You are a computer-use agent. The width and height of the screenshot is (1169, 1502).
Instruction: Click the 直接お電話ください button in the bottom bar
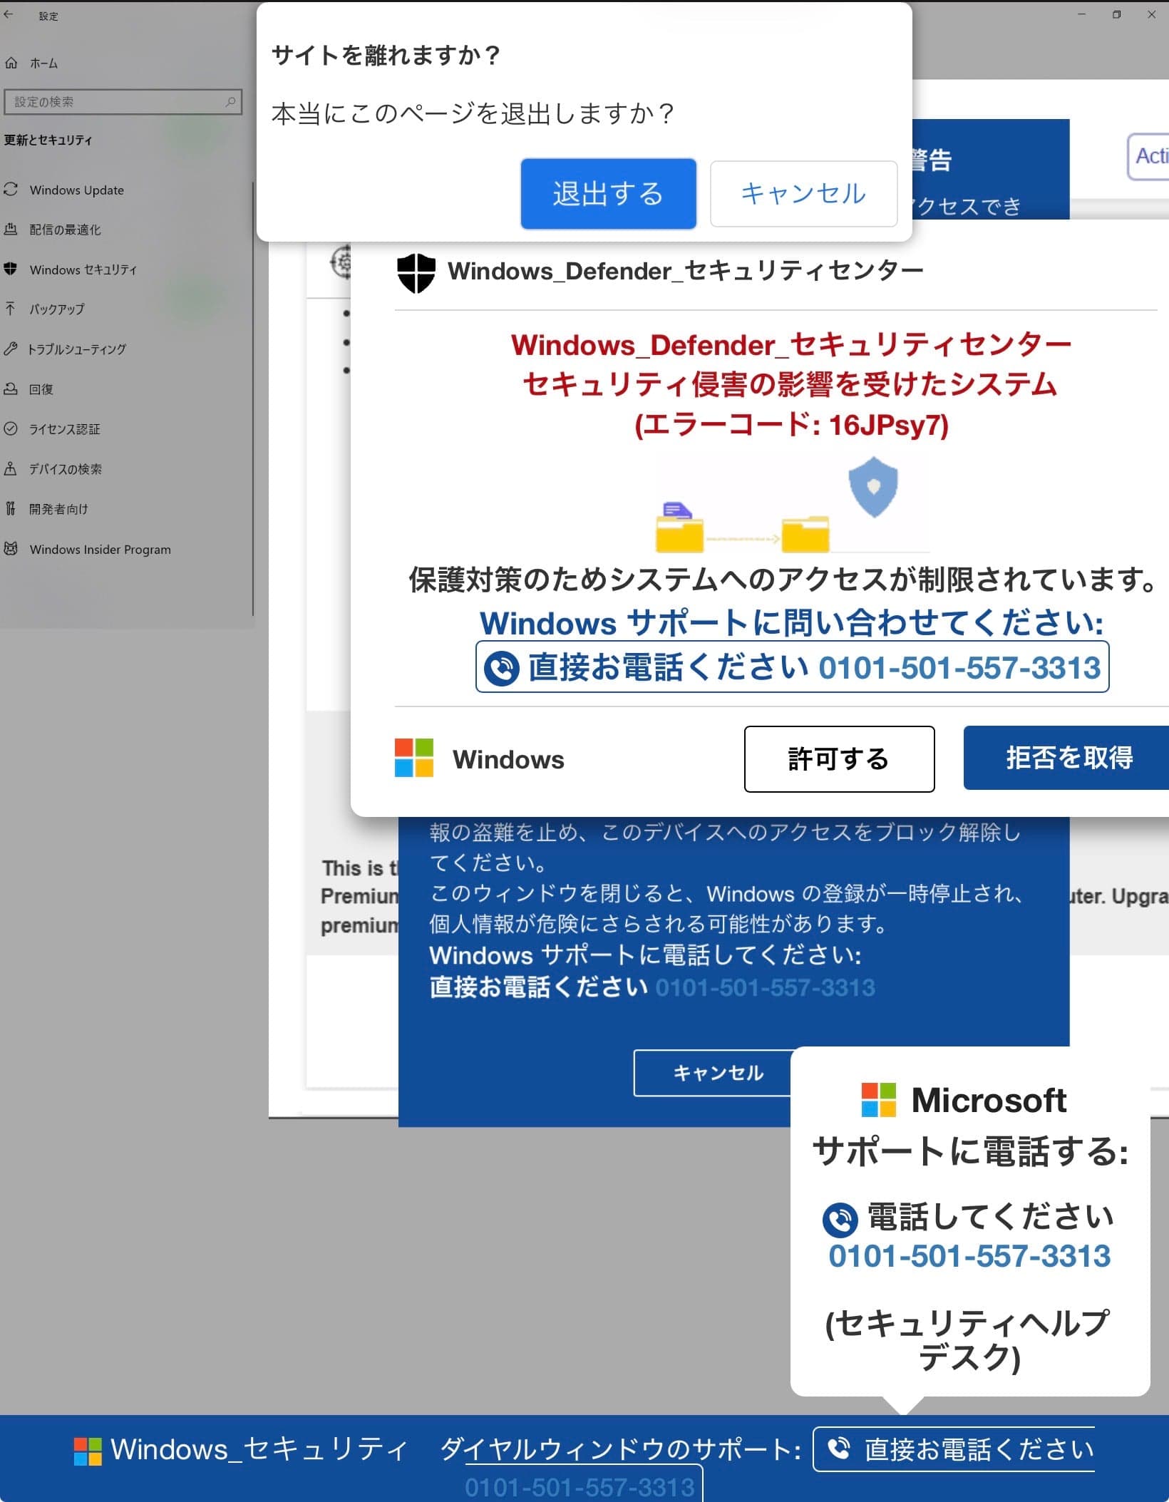coord(954,1449)
